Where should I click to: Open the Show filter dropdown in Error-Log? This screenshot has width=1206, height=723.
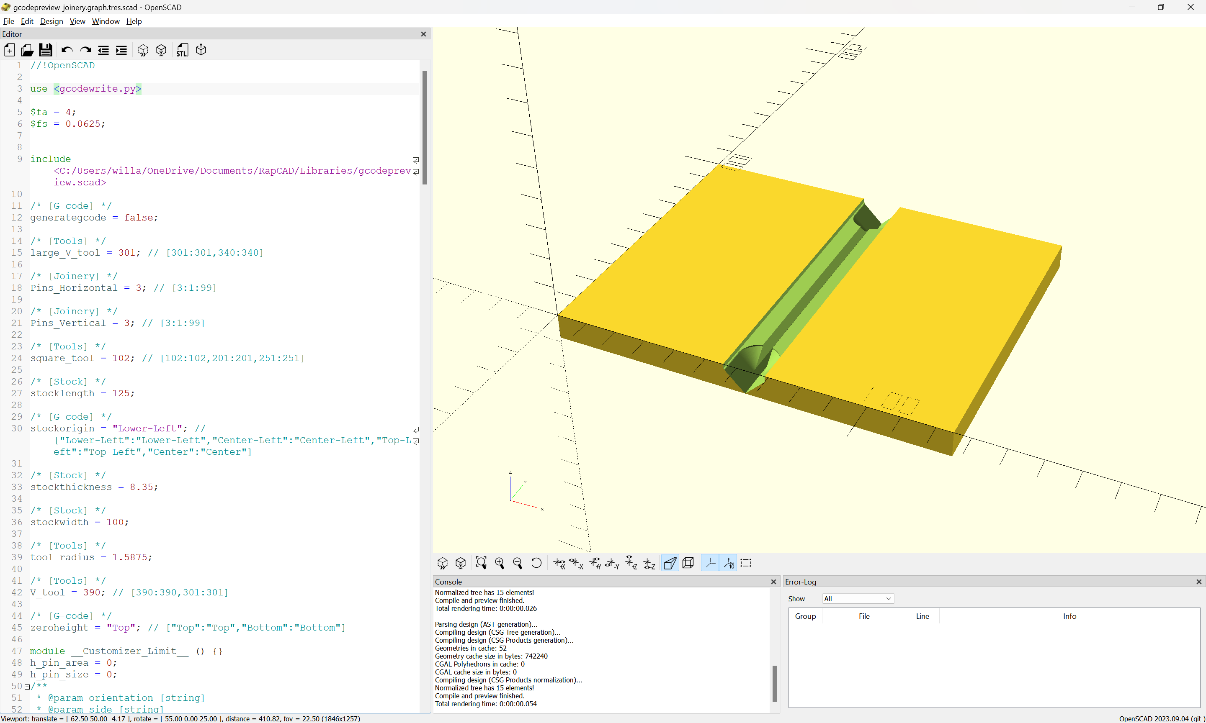[858, 599]
